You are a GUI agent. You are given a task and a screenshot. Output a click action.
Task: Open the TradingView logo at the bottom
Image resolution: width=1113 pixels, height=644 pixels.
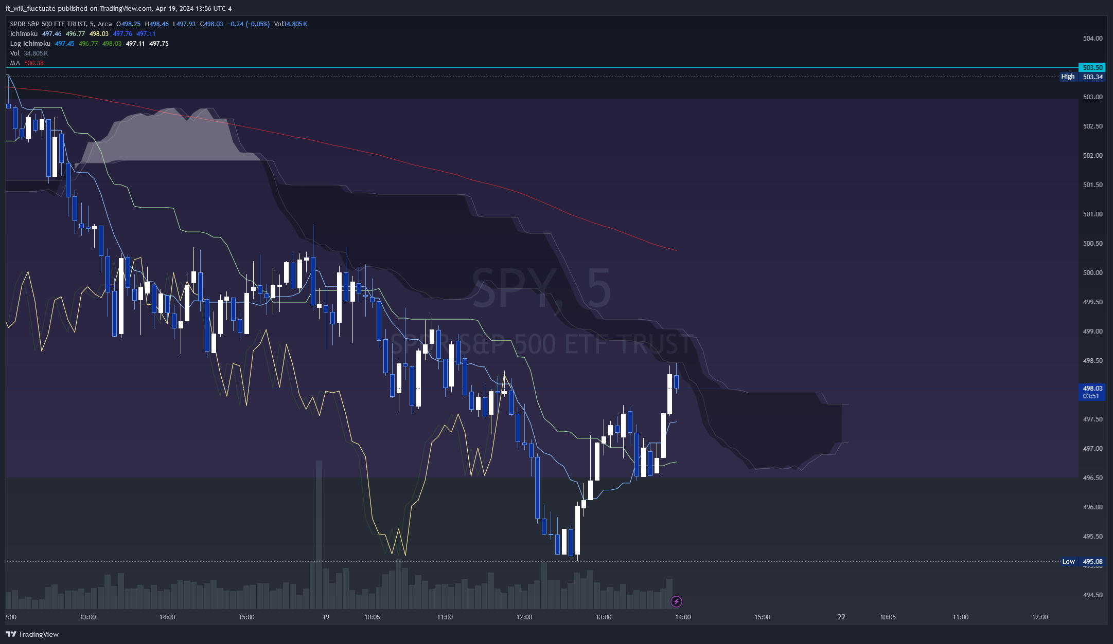32,634
